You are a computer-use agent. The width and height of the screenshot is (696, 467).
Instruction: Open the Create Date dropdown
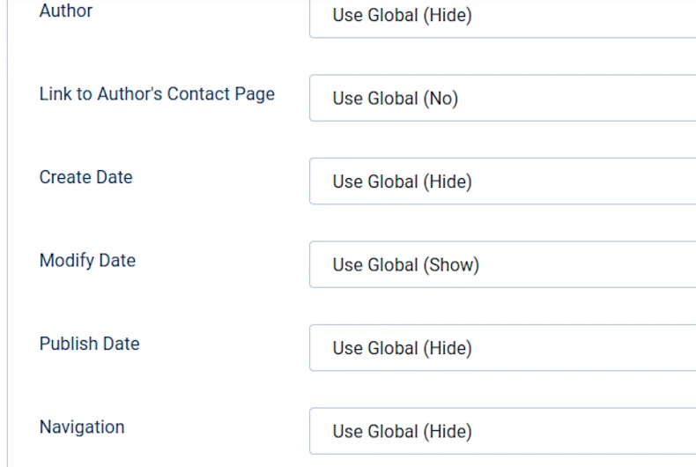tap(502, 182)
